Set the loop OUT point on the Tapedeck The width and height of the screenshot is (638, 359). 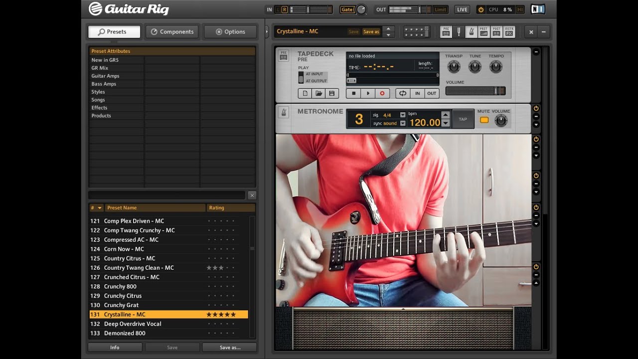[432, 93]
